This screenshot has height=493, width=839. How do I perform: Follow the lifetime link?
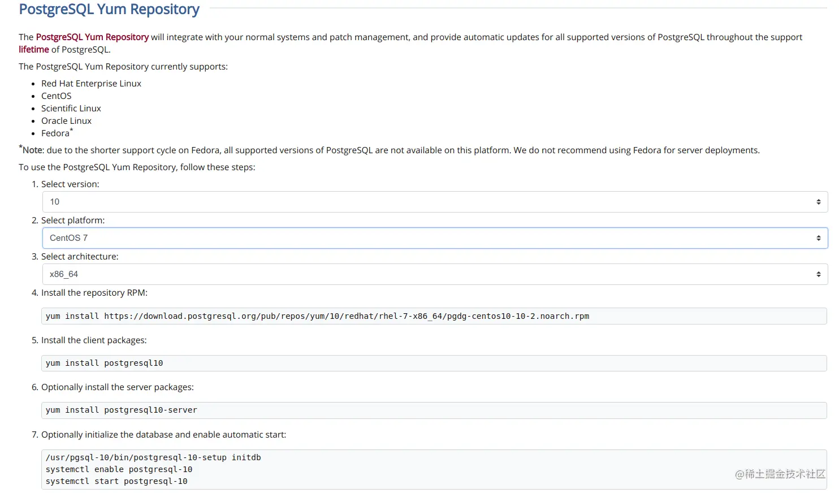[34, 50]
